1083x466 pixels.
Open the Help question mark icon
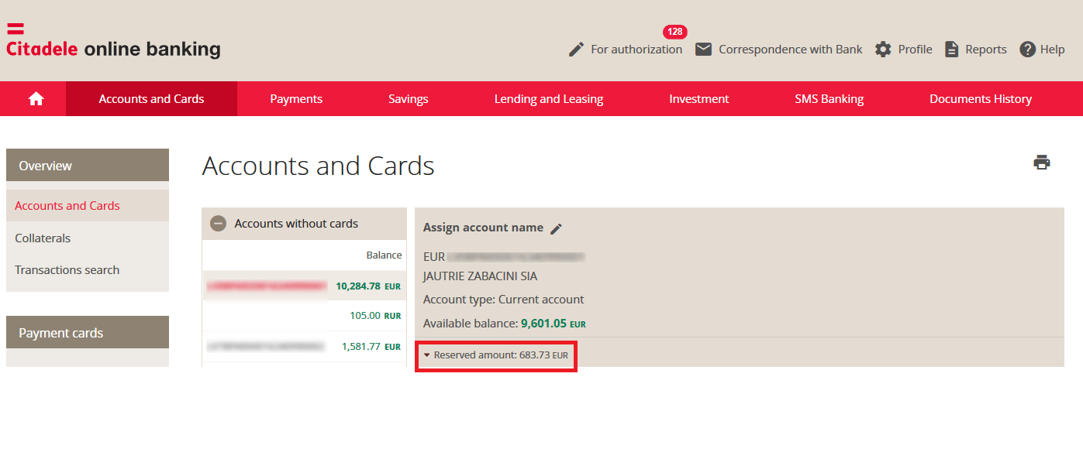tap(1024, 49)
